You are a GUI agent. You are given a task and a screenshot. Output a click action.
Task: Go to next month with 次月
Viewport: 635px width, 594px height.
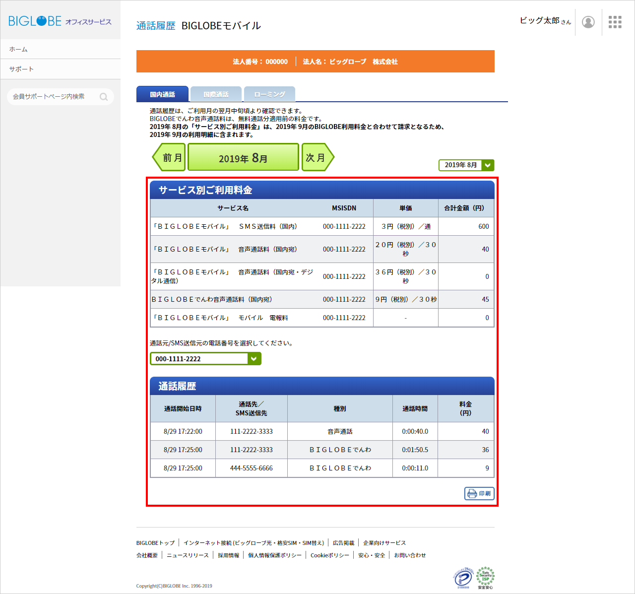(x=318, y=157)
